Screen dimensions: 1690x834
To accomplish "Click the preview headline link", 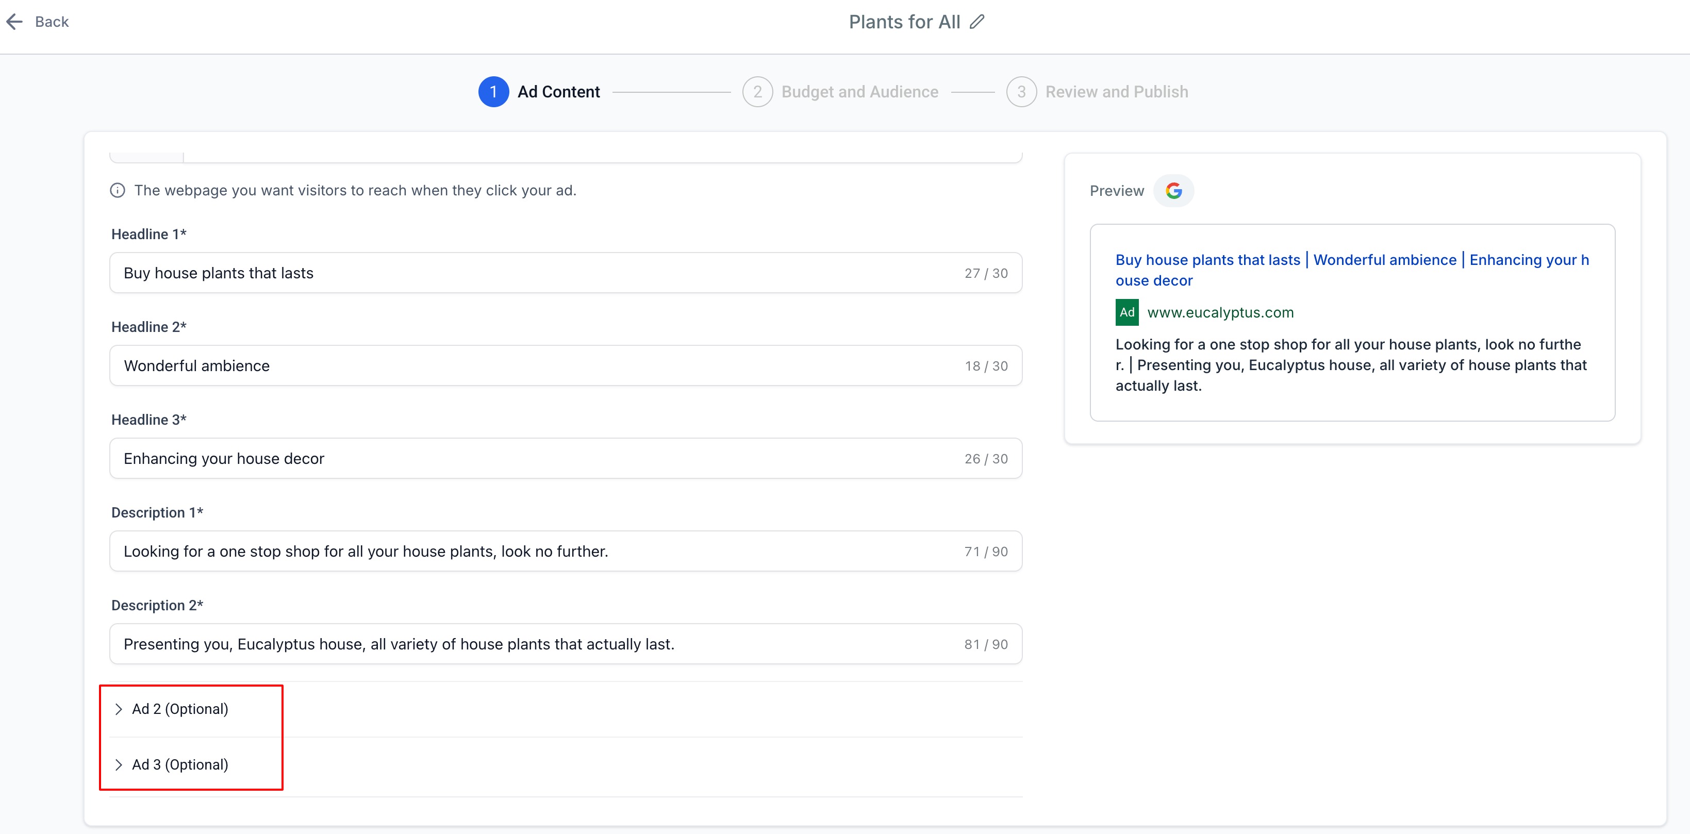I will pyautogui.click(x=1351, y=270).
